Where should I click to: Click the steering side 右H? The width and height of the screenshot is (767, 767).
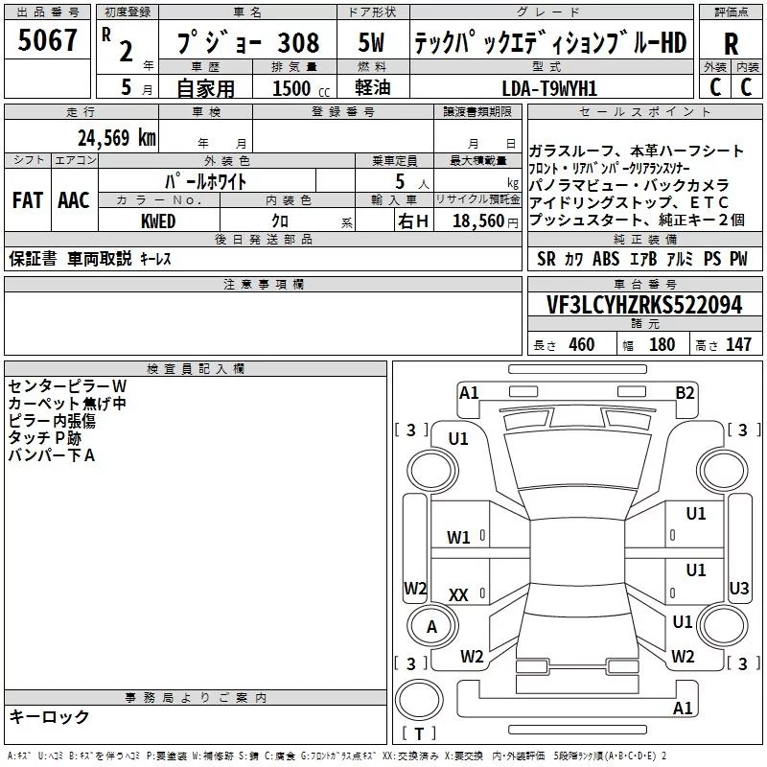coord(413,221)
